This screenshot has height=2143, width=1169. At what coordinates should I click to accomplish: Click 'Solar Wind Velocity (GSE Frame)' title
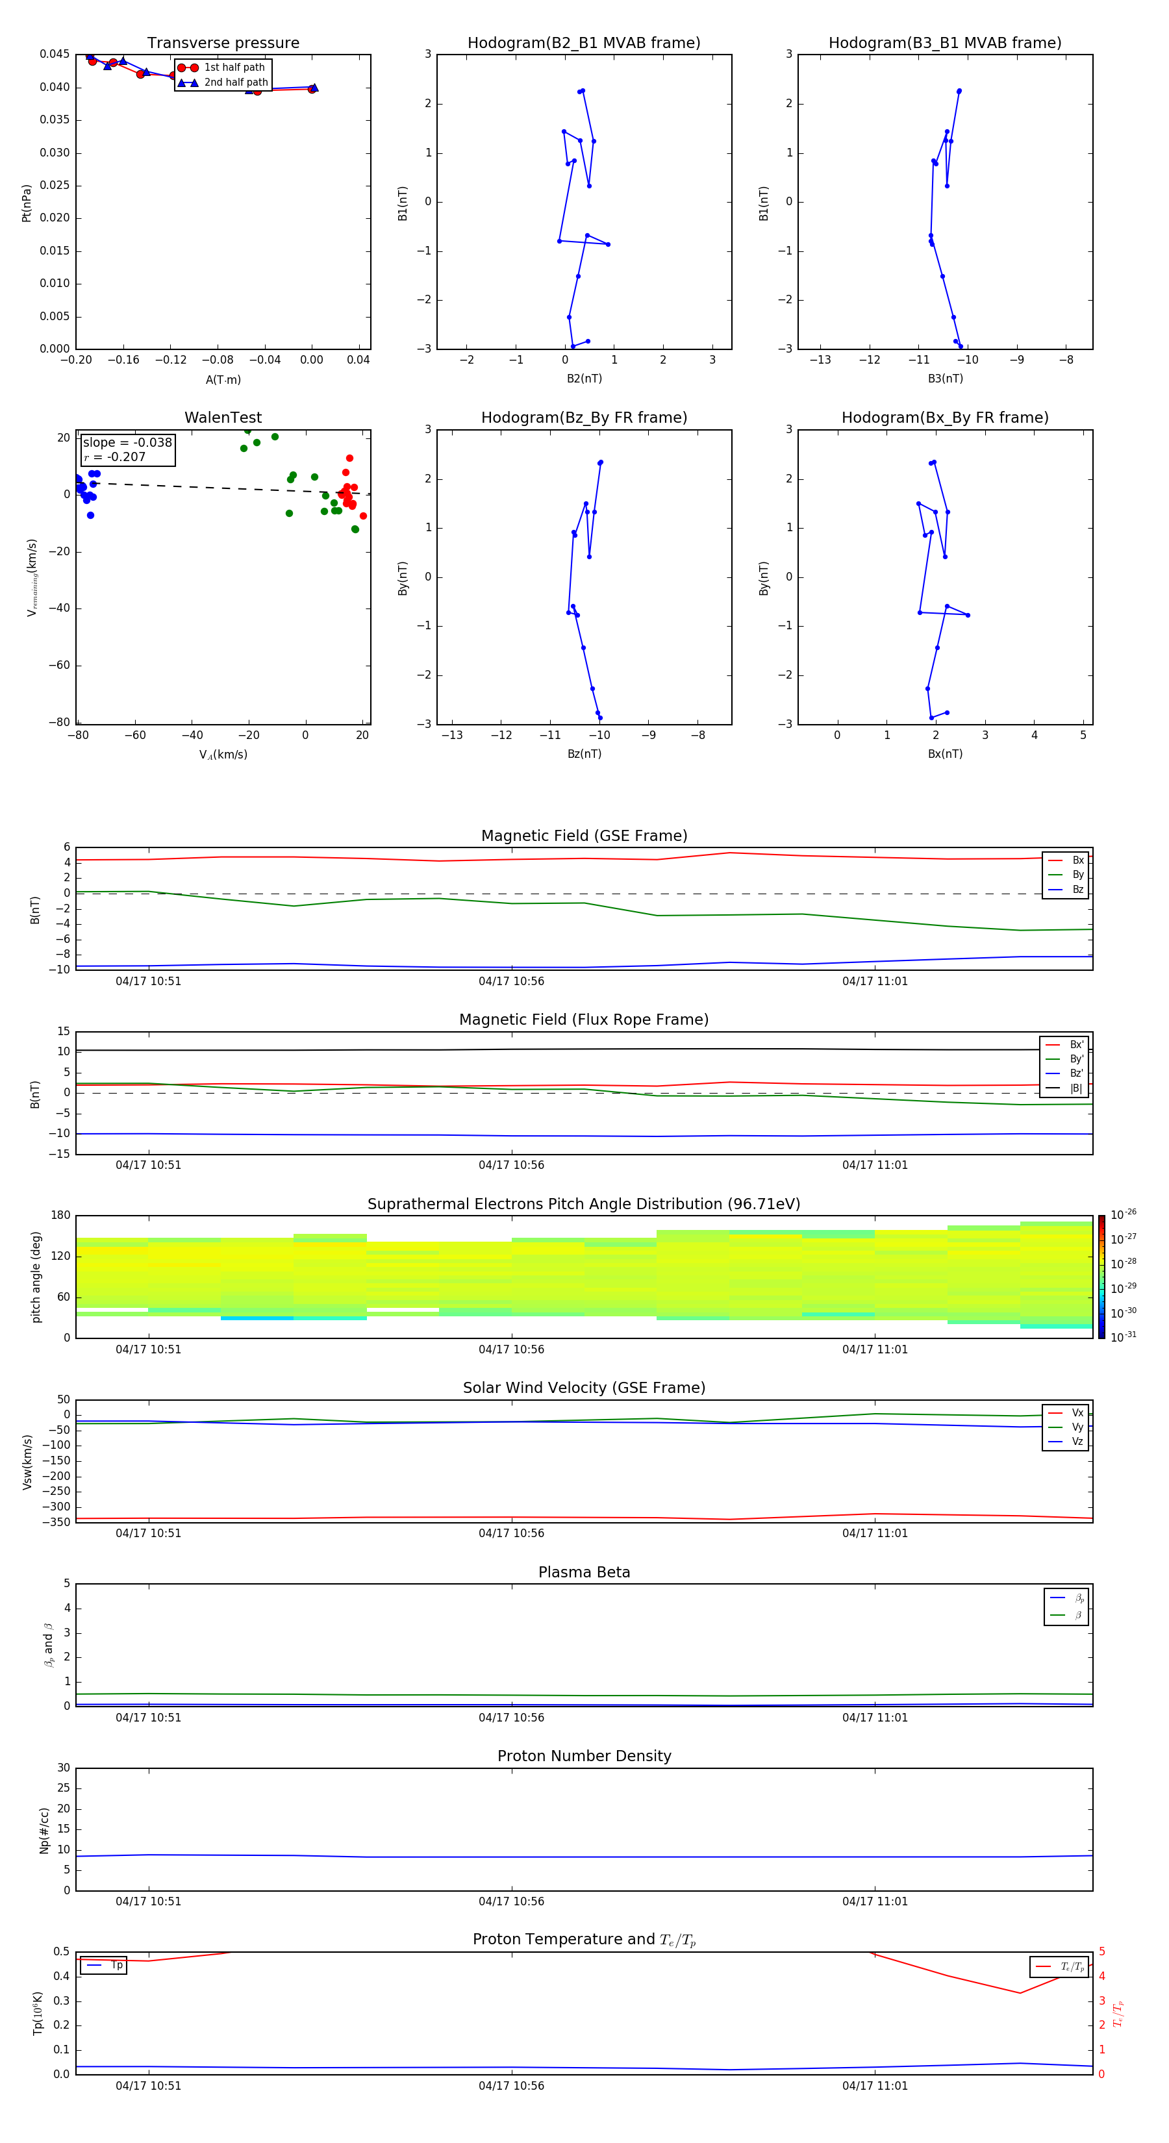click(584, 1388)
